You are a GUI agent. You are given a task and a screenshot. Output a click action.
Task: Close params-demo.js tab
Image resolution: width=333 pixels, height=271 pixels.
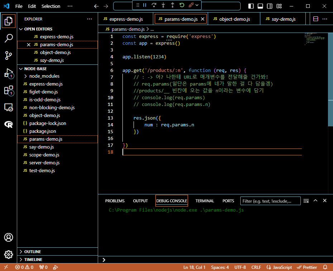203,19
